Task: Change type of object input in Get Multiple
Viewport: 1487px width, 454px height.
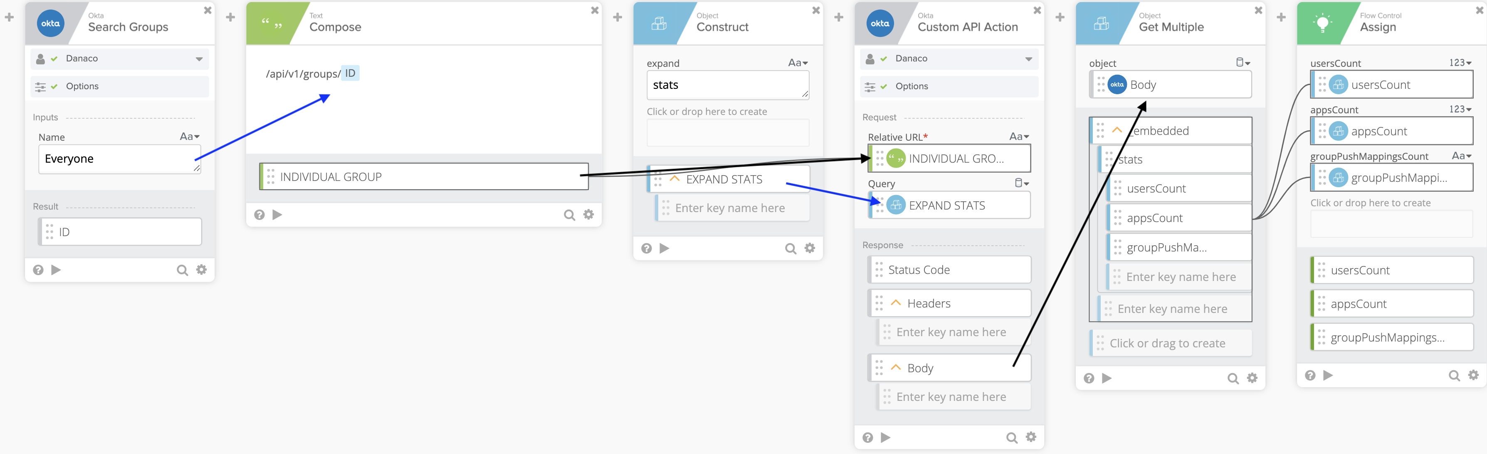Action: click(1243, 63)
